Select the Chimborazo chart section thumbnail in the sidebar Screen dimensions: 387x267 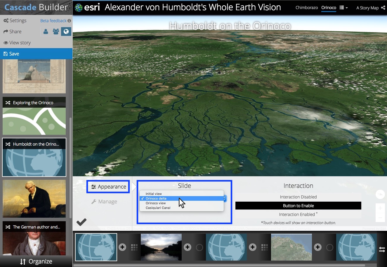coord(34,76)
